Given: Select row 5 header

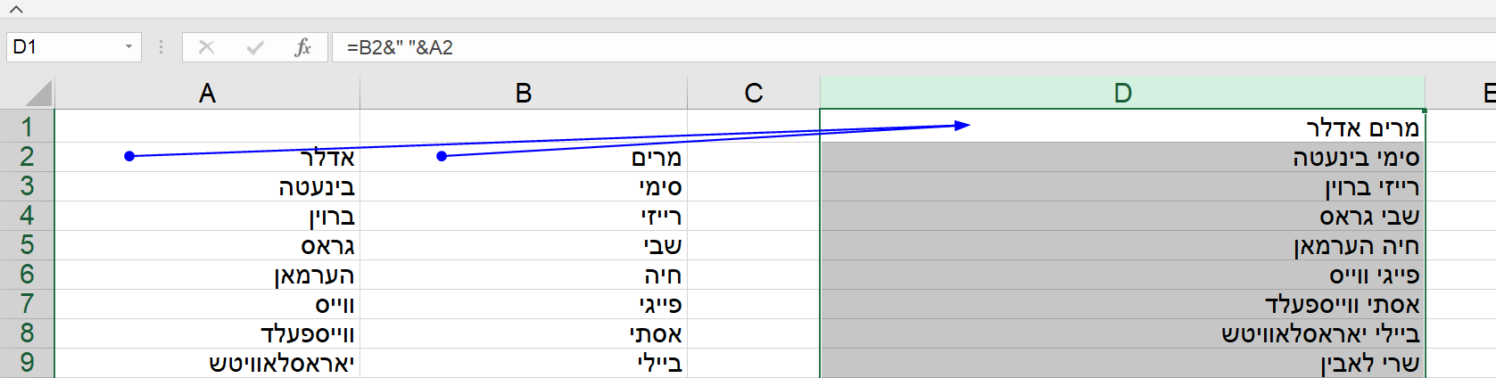Looking at the screenshot, I should point(27,245).
